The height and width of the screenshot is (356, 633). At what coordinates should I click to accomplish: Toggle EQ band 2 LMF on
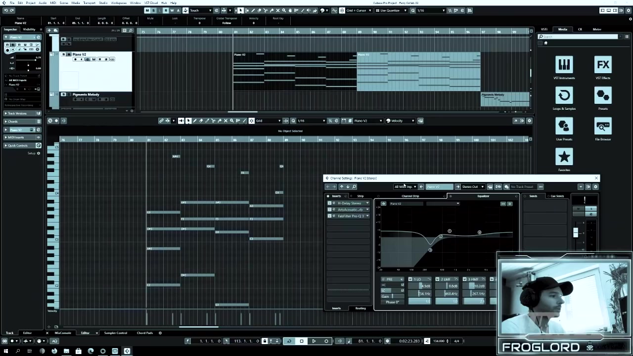(437, 279)
